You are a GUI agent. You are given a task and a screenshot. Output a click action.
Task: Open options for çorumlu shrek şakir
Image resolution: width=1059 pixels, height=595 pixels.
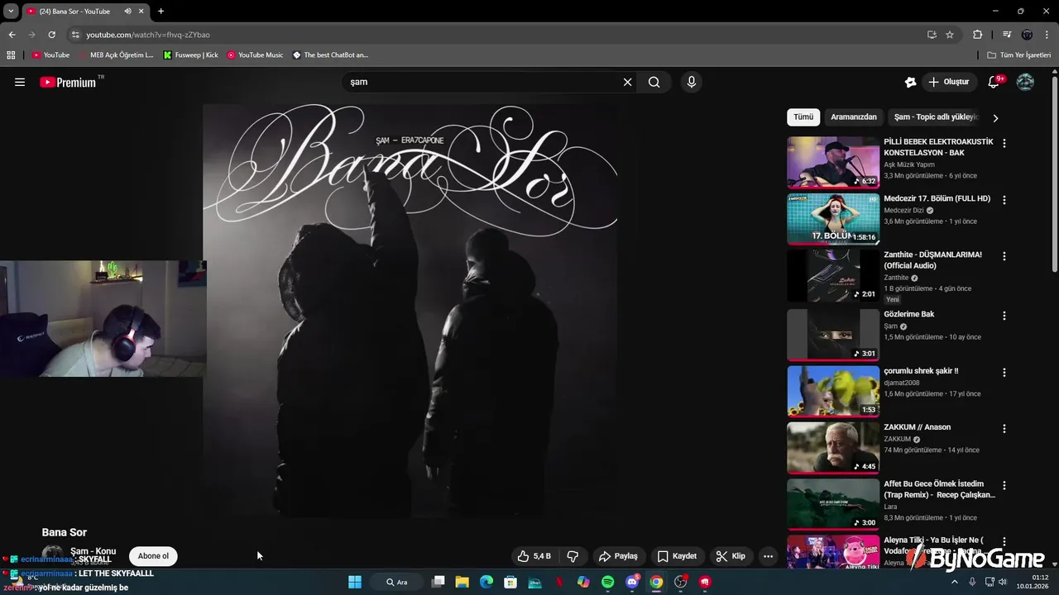[1004, 373]
